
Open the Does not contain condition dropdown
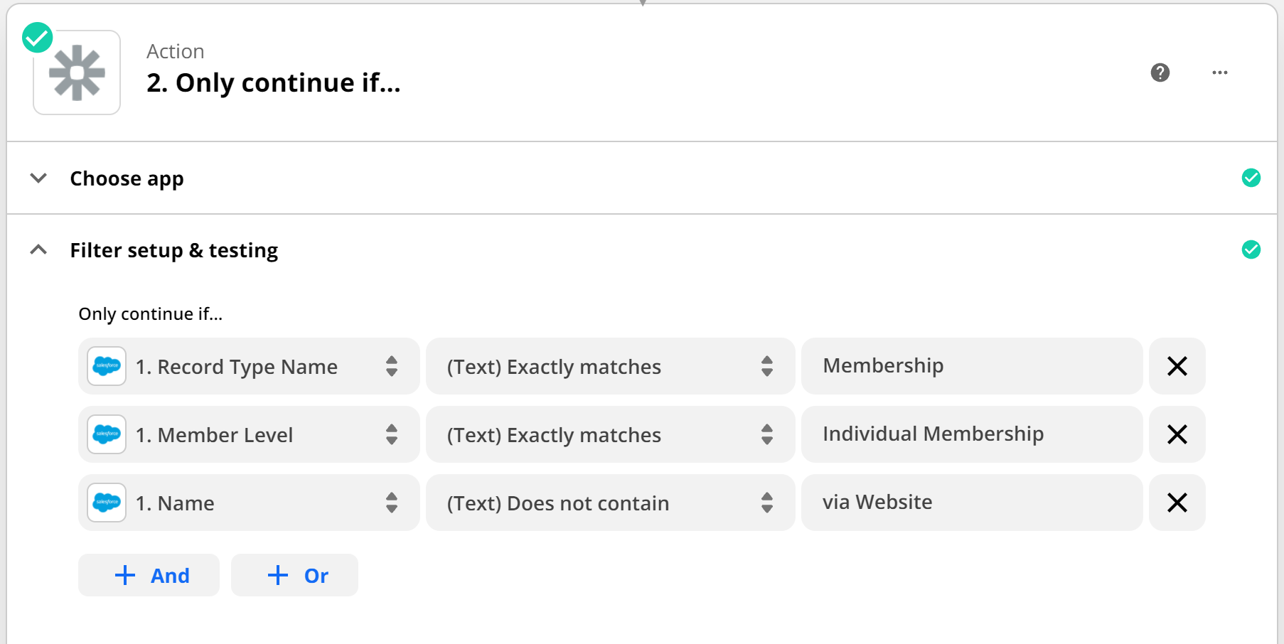coord(610,503)
